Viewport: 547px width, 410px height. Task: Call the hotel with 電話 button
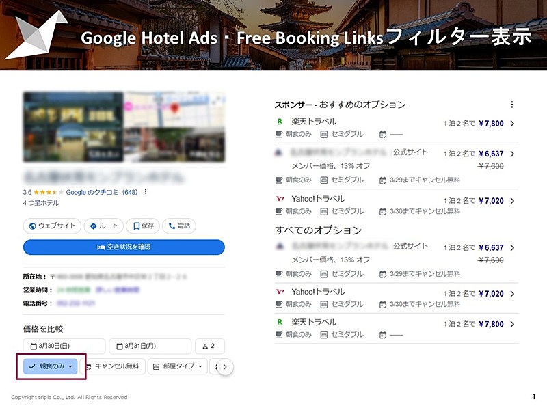179,226
